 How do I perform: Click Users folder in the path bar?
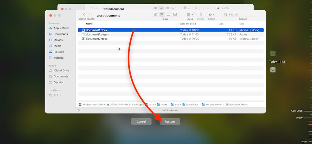click(162, 105)
